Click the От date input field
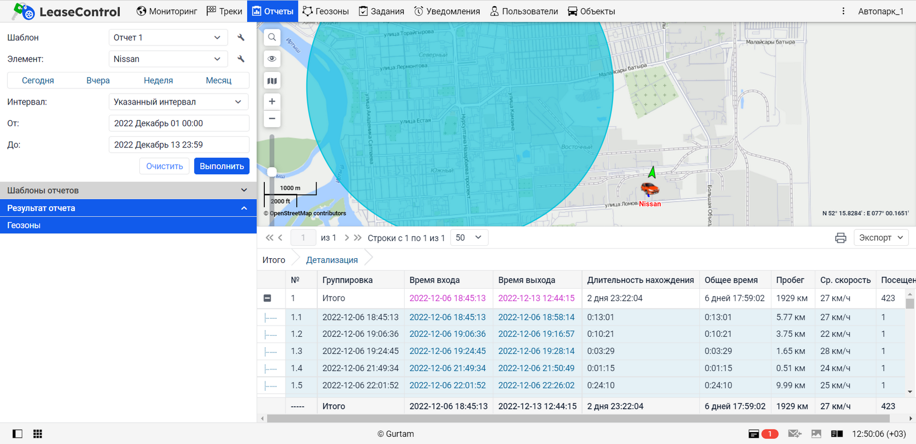The image size is (916, 444). point(179,123)
